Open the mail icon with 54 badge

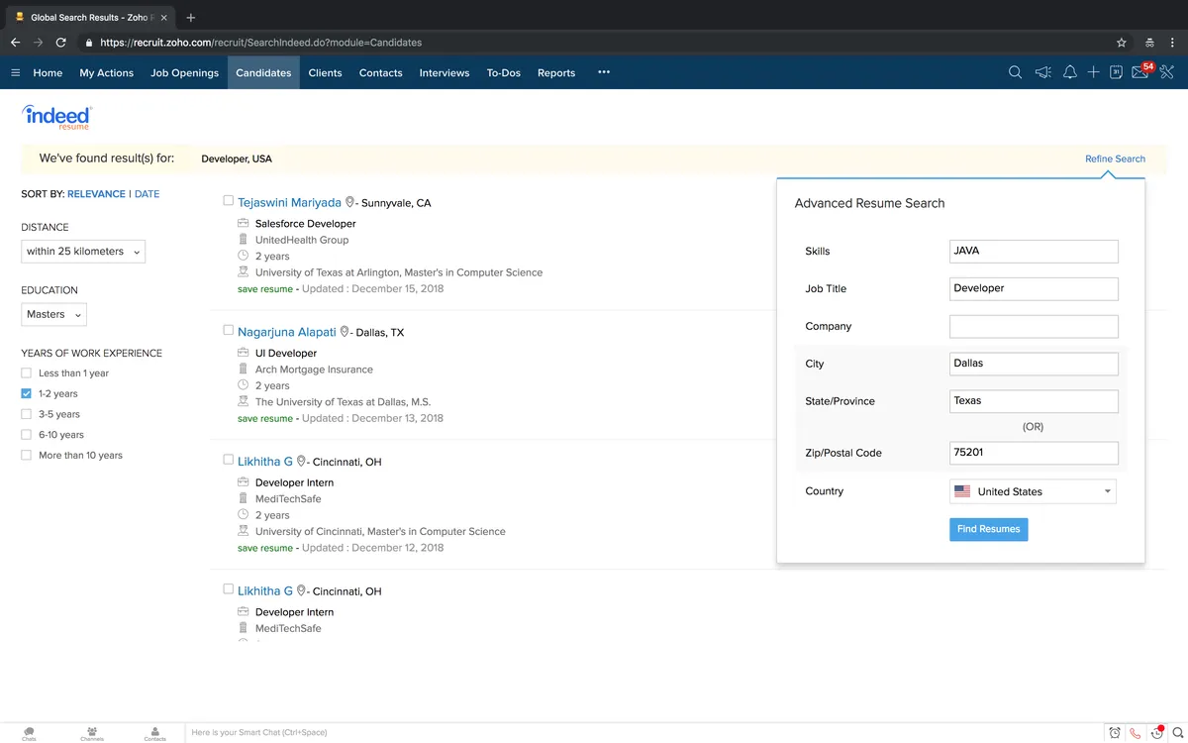pyautogui.click(x=1141, y=71)
